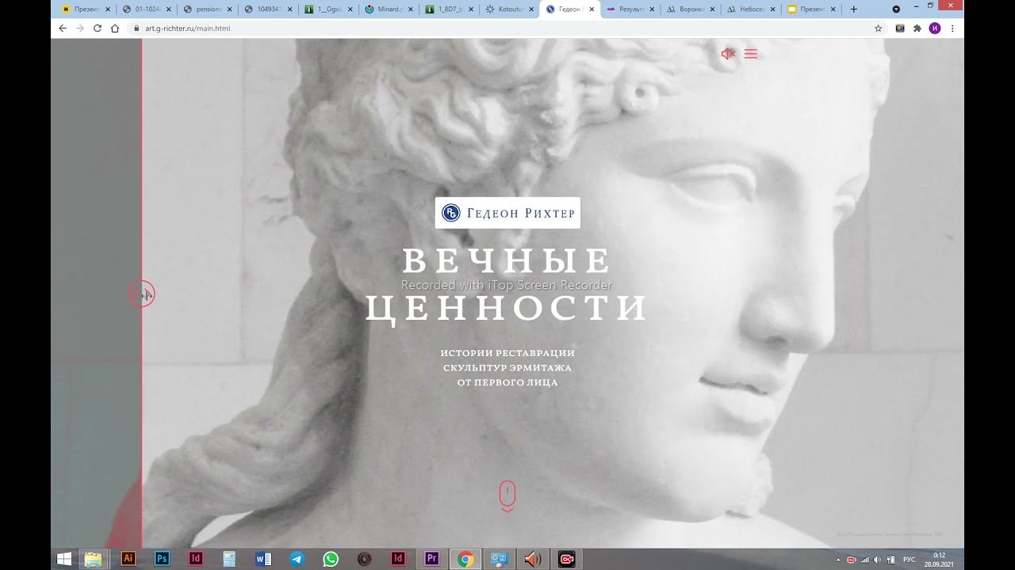1015x570 pixels.
Task: Open the dark round app icon next to WhatsApp
Action: point(365,559)
